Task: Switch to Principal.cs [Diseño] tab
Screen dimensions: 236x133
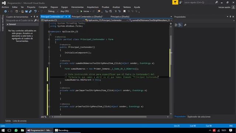Action: 120,17
